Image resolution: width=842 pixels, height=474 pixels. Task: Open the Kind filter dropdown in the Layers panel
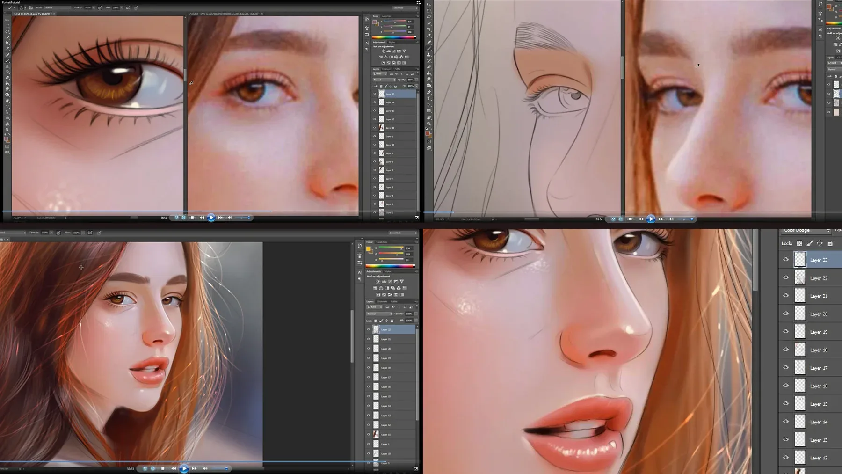coord(380,74)
